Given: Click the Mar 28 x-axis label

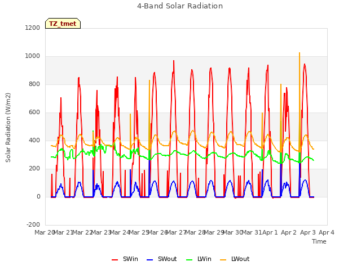Looking at the screenshot, I should coord(195,232).
